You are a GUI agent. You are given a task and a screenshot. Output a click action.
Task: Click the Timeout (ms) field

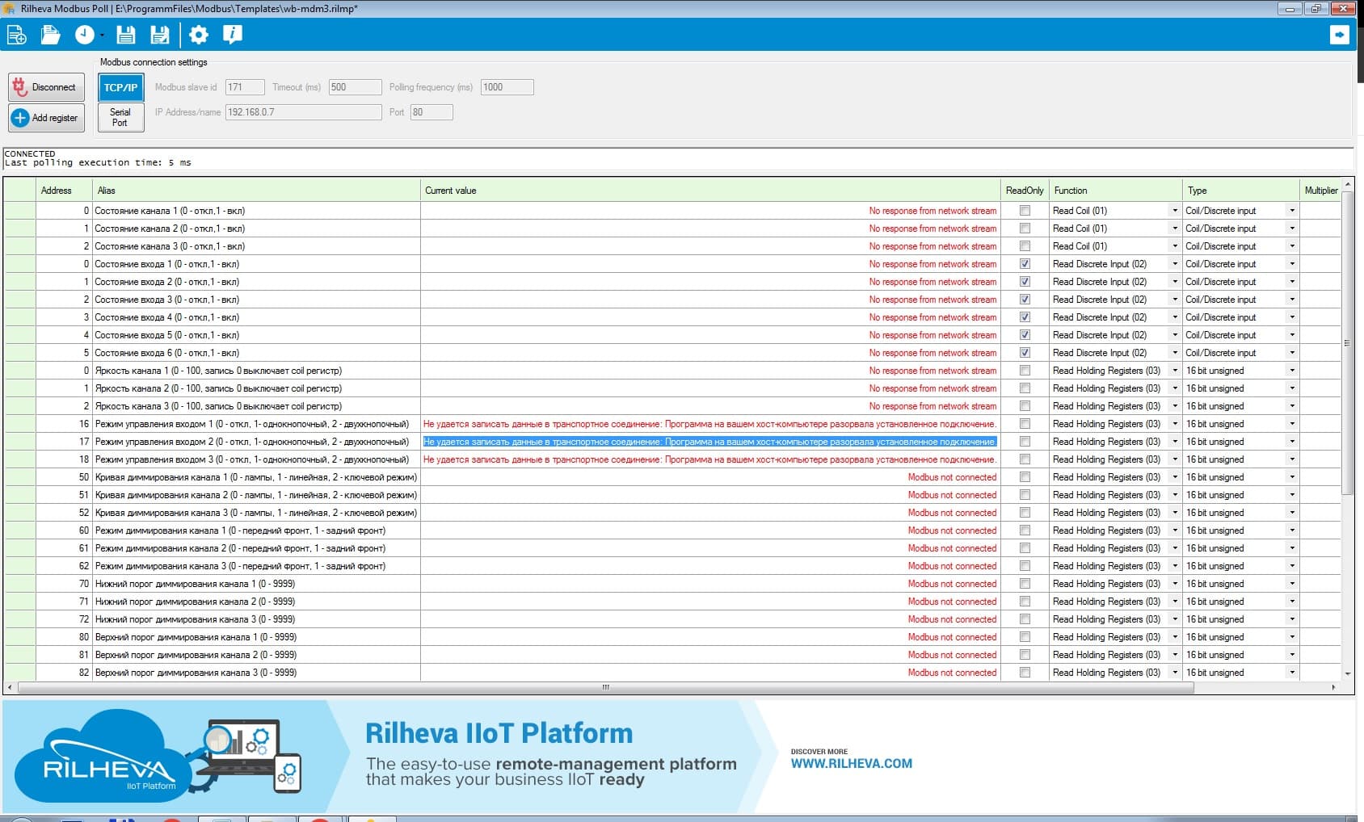click(355, 87)
